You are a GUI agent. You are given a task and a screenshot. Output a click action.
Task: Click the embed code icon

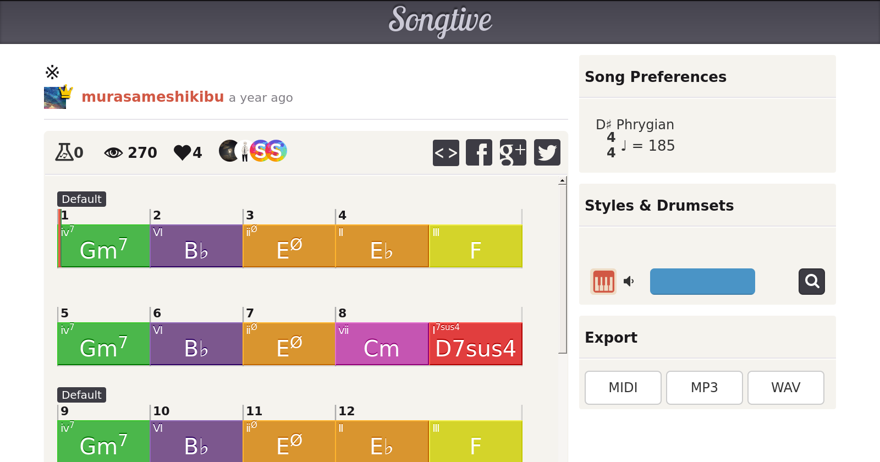pos(446,152)
